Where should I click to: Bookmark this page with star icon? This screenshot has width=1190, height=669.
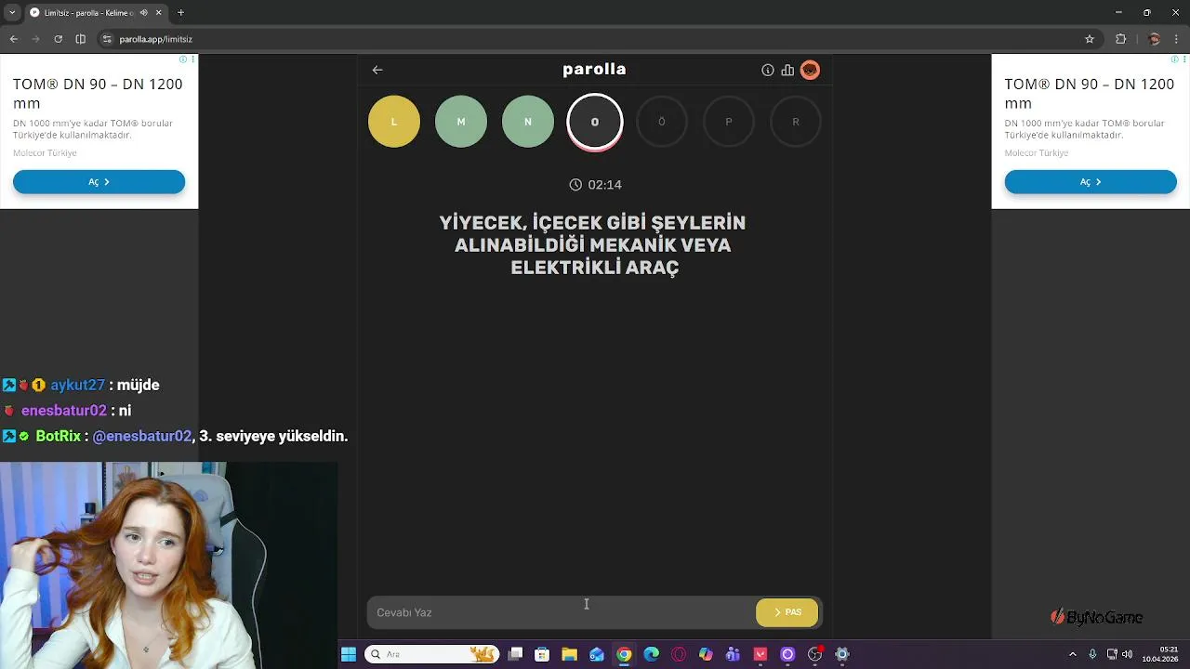point(1090,39)
